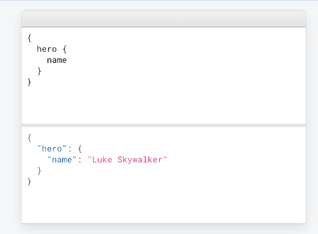Click the colon after the "name" key

tap(80, 160)
